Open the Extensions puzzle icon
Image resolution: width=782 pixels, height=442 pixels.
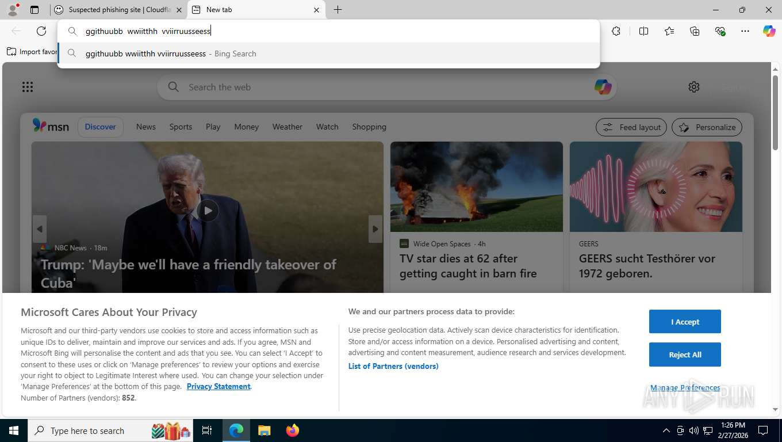pos(616,31)
